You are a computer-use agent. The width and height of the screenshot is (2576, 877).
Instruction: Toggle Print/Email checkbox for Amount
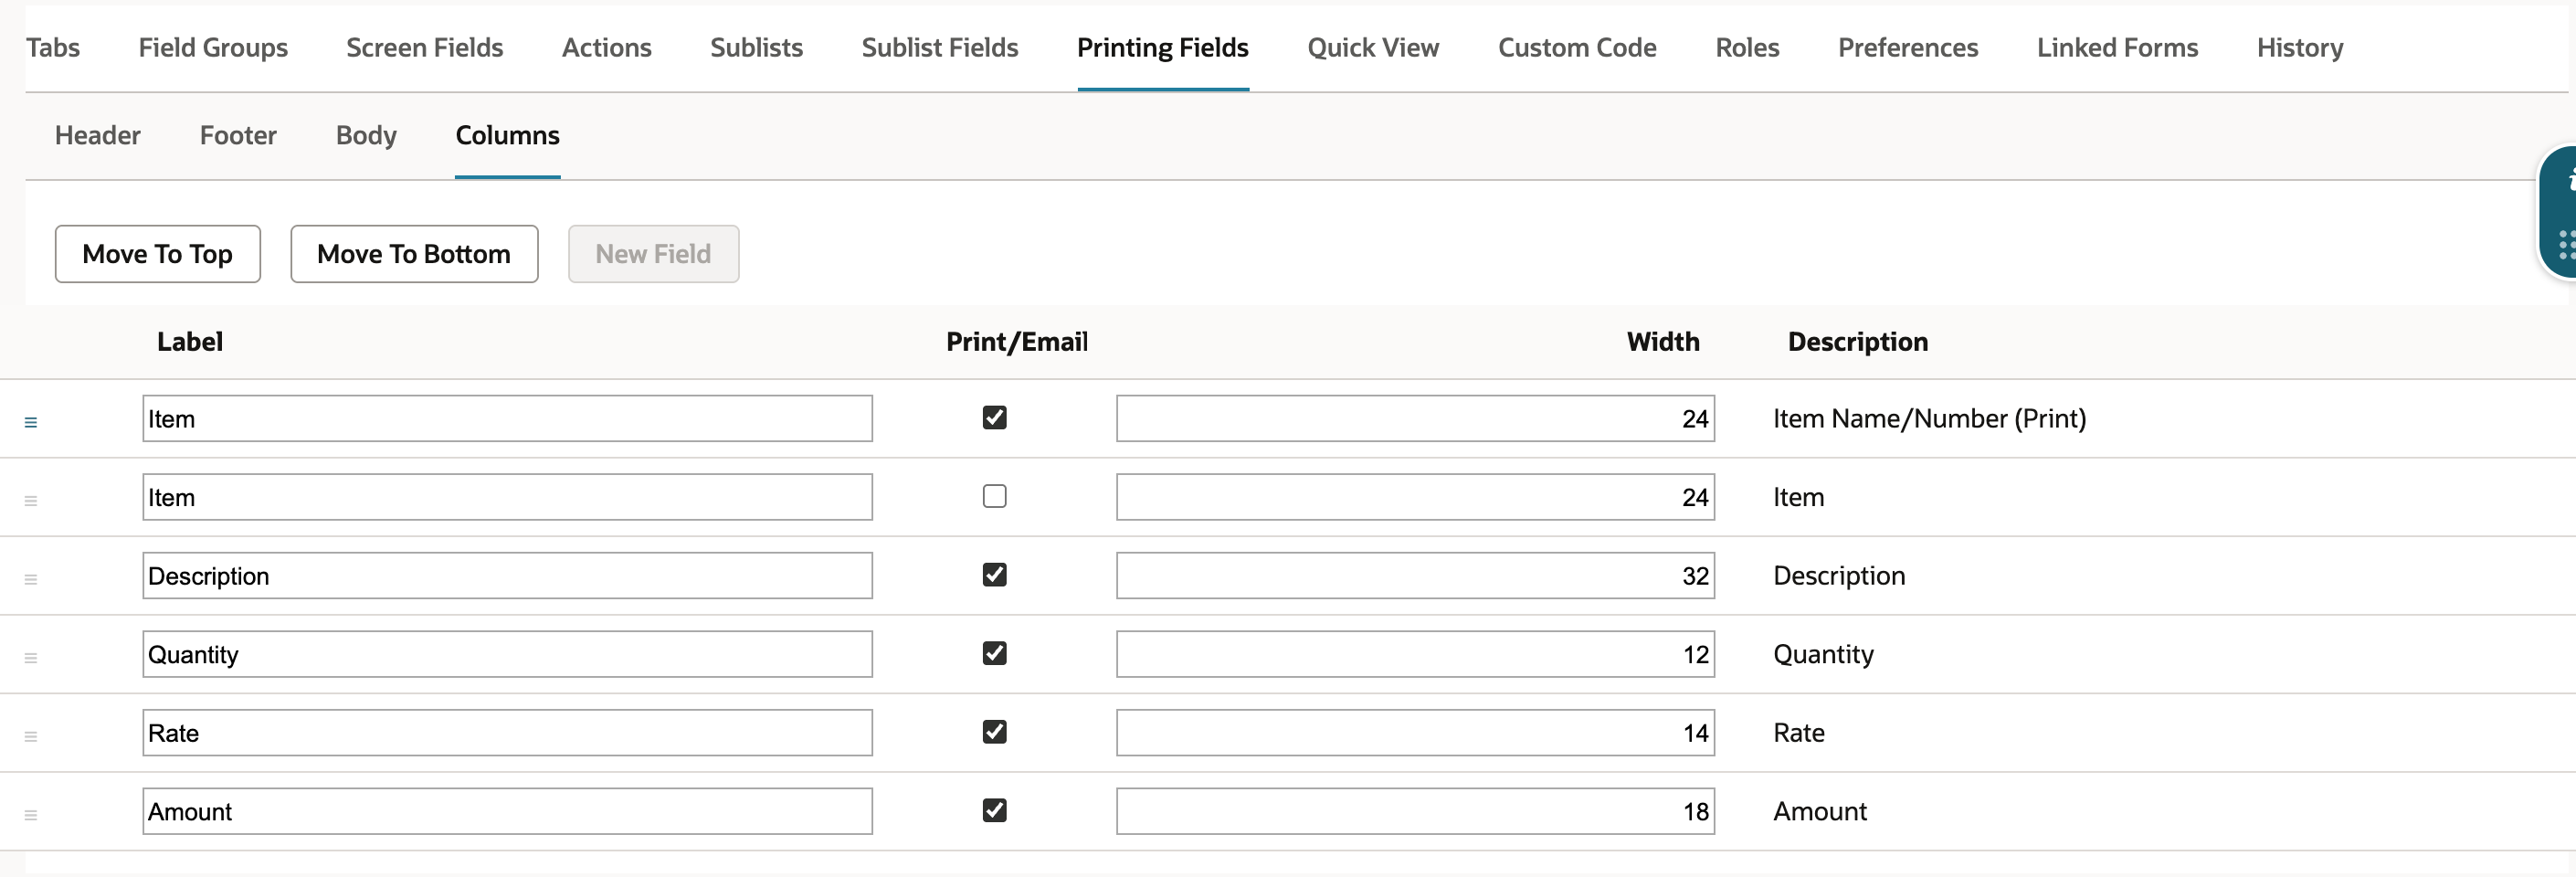coord(994,810)
